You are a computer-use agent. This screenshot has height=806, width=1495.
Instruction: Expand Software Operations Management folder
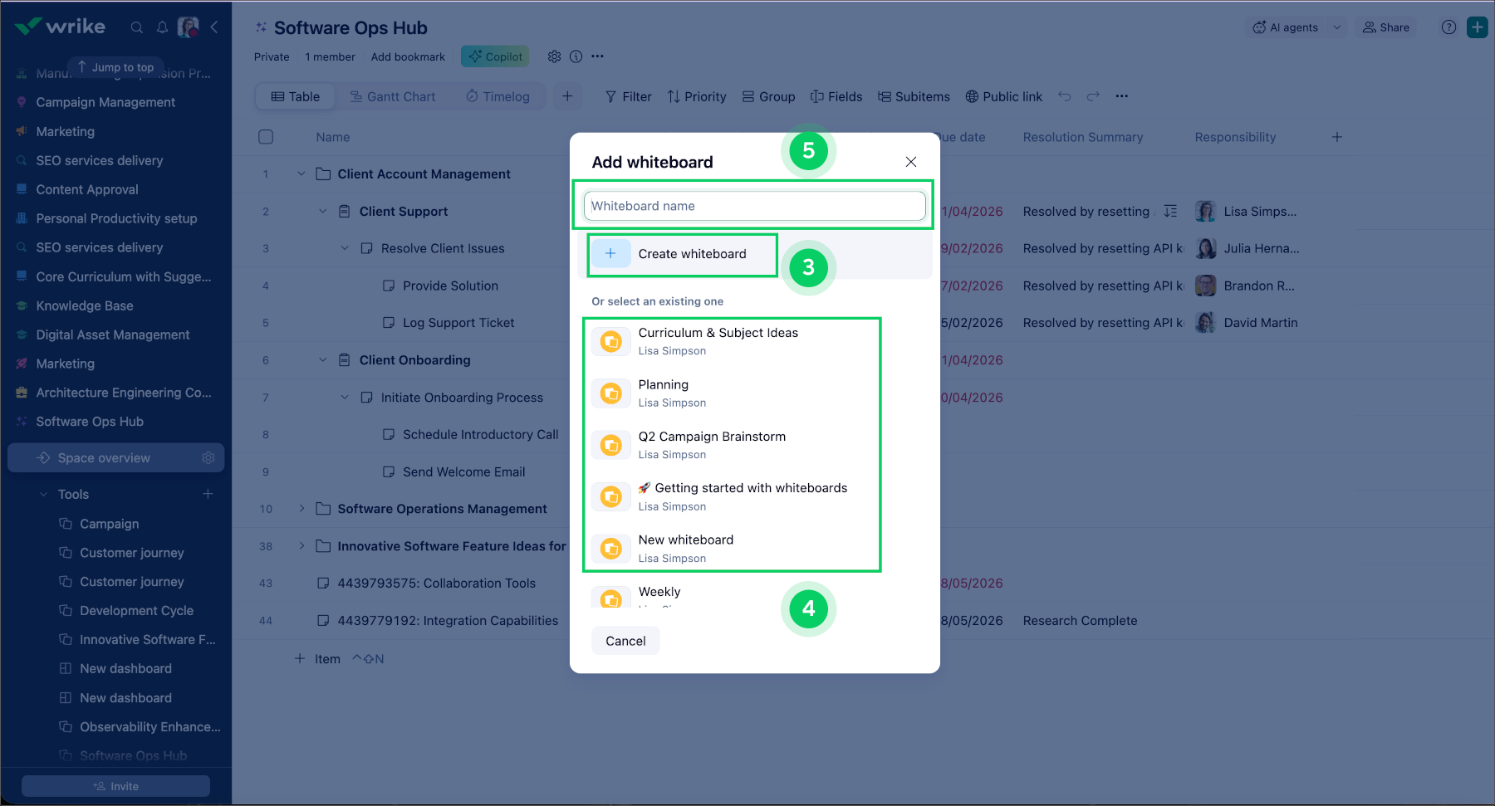tap(301, 509)
